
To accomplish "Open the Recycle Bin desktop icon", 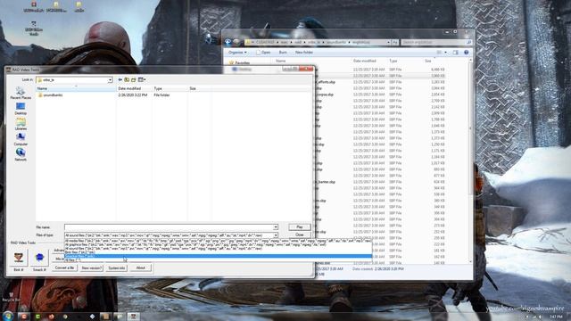I will pos(12,297).
